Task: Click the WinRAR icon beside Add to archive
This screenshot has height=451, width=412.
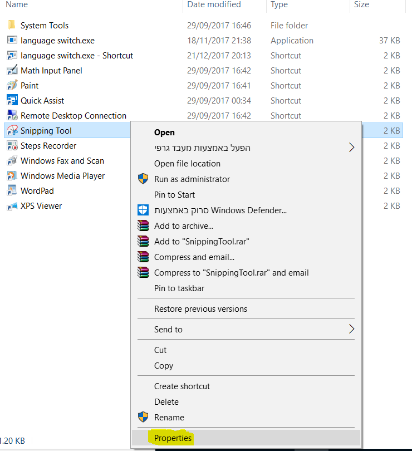Action: pyautogui.click(x=143, y=225)
